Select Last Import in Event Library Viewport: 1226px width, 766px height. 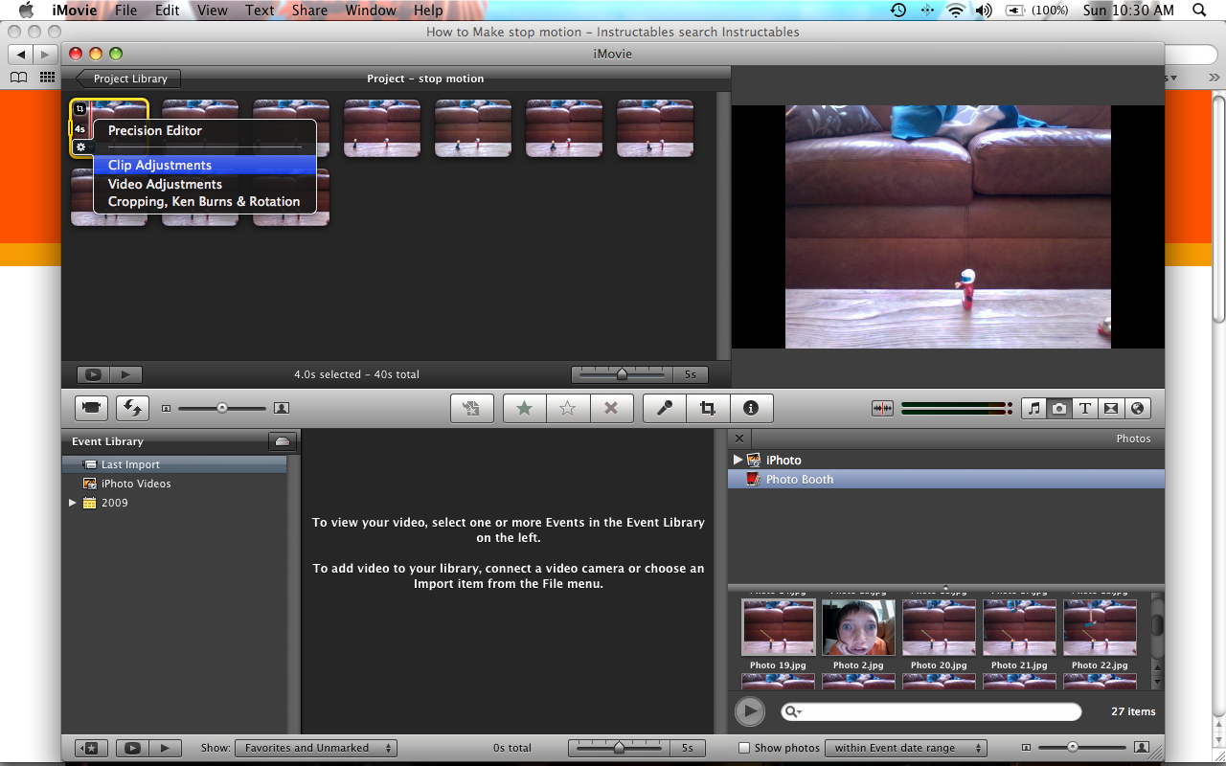[174, 464]
